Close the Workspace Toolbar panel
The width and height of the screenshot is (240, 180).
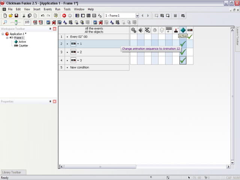(54, 29)
